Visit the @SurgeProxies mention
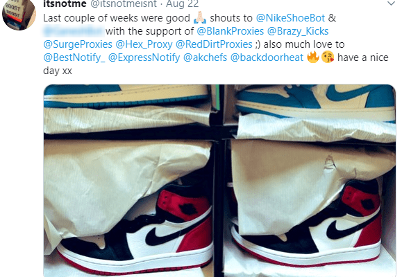 click(78, 44)
